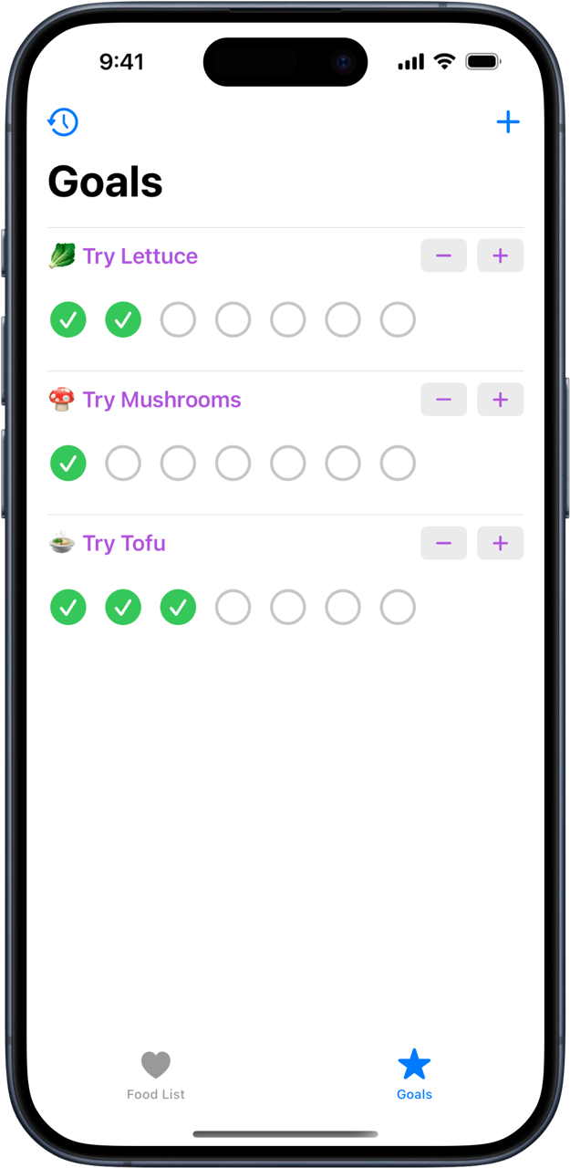This screenshot has height=1168, width=570.
Task: Tap the blue star Goals icon
Action: (x=414, y=1062)
